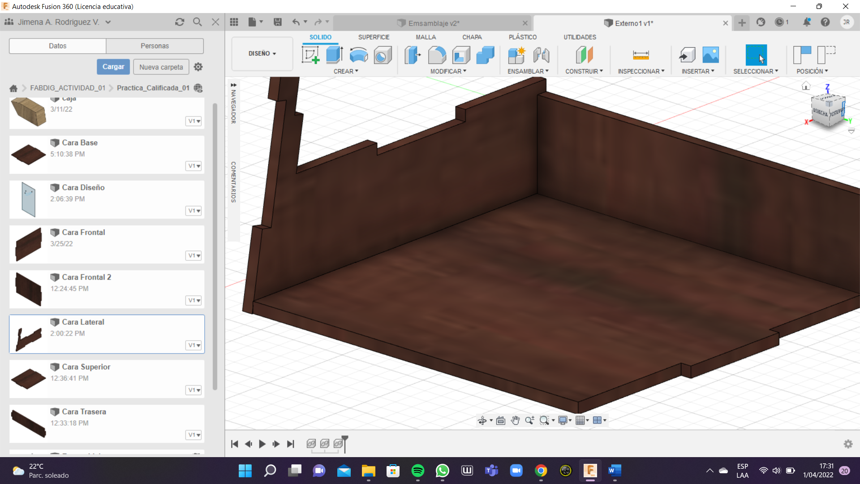
Task: Open version dropdown for Cara Lateral
Action: (194, 345)
